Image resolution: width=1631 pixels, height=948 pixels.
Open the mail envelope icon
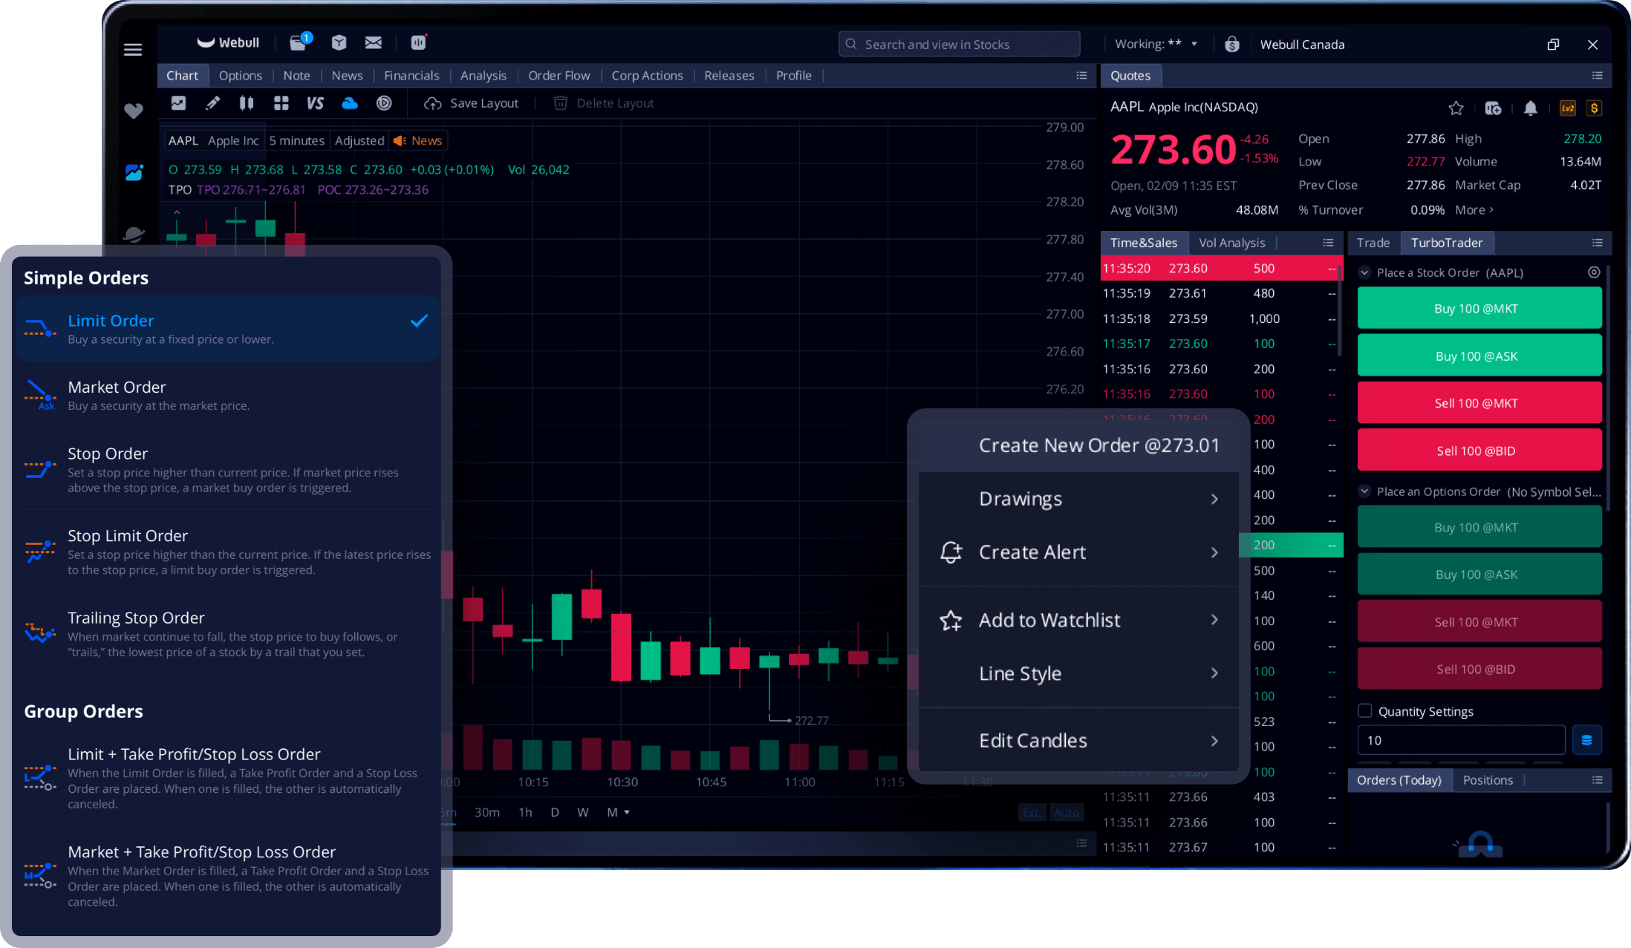(x=373, y=43)
